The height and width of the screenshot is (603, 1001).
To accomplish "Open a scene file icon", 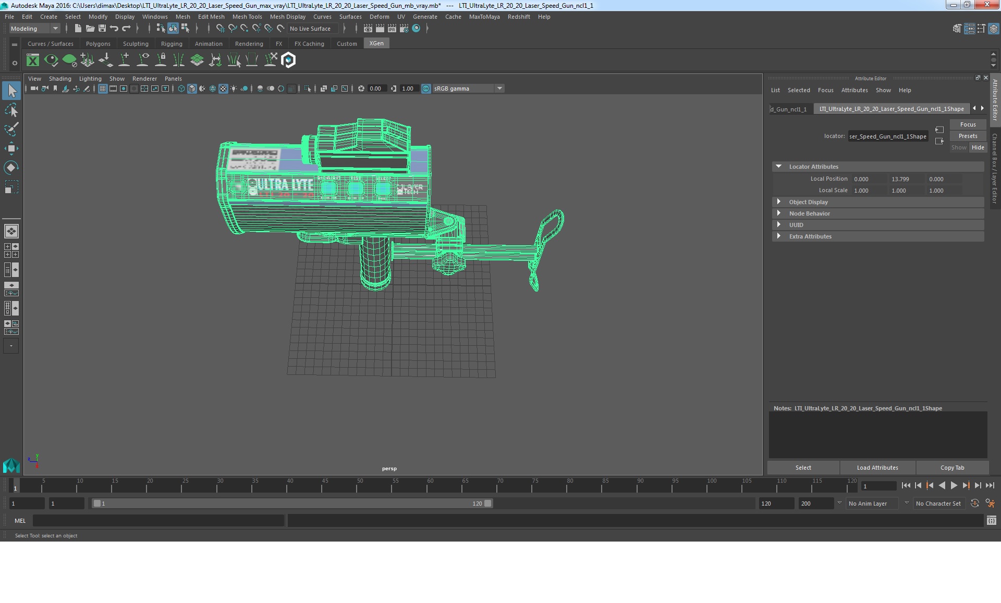I will click(x=90, y=29).
